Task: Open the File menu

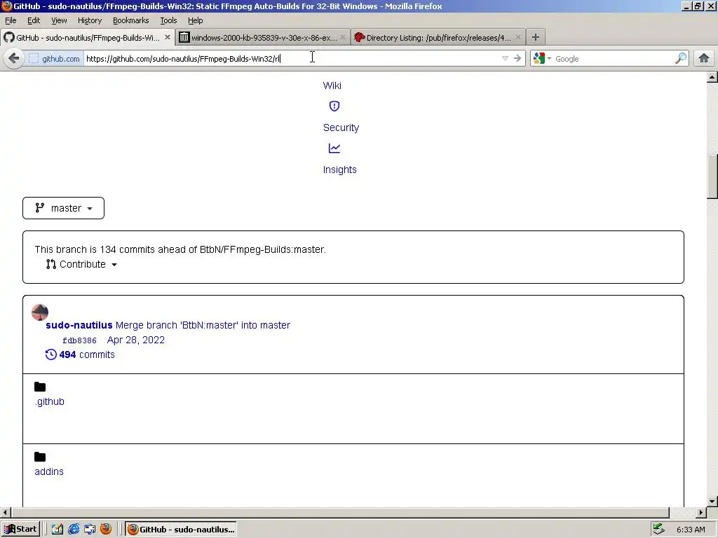Action: tap(11, 20)
